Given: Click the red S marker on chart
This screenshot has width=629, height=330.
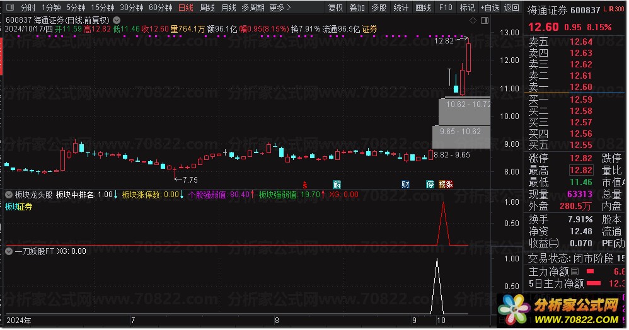Looking at the screenshot, I should point(305,185).
